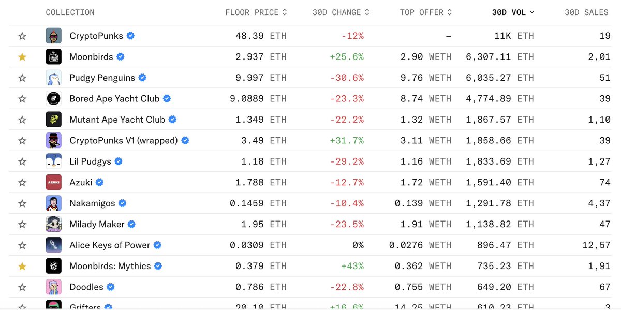Toggle favorite star for Lil Pudgys
This screenshot has width=621, height=310.
(22, 161)
